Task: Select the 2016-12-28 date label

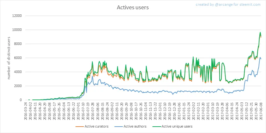Action: click(175, 111)
